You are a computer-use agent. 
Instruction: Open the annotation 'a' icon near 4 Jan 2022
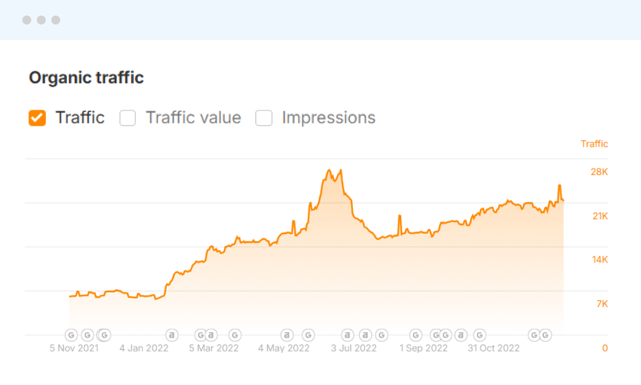[172, 335]
